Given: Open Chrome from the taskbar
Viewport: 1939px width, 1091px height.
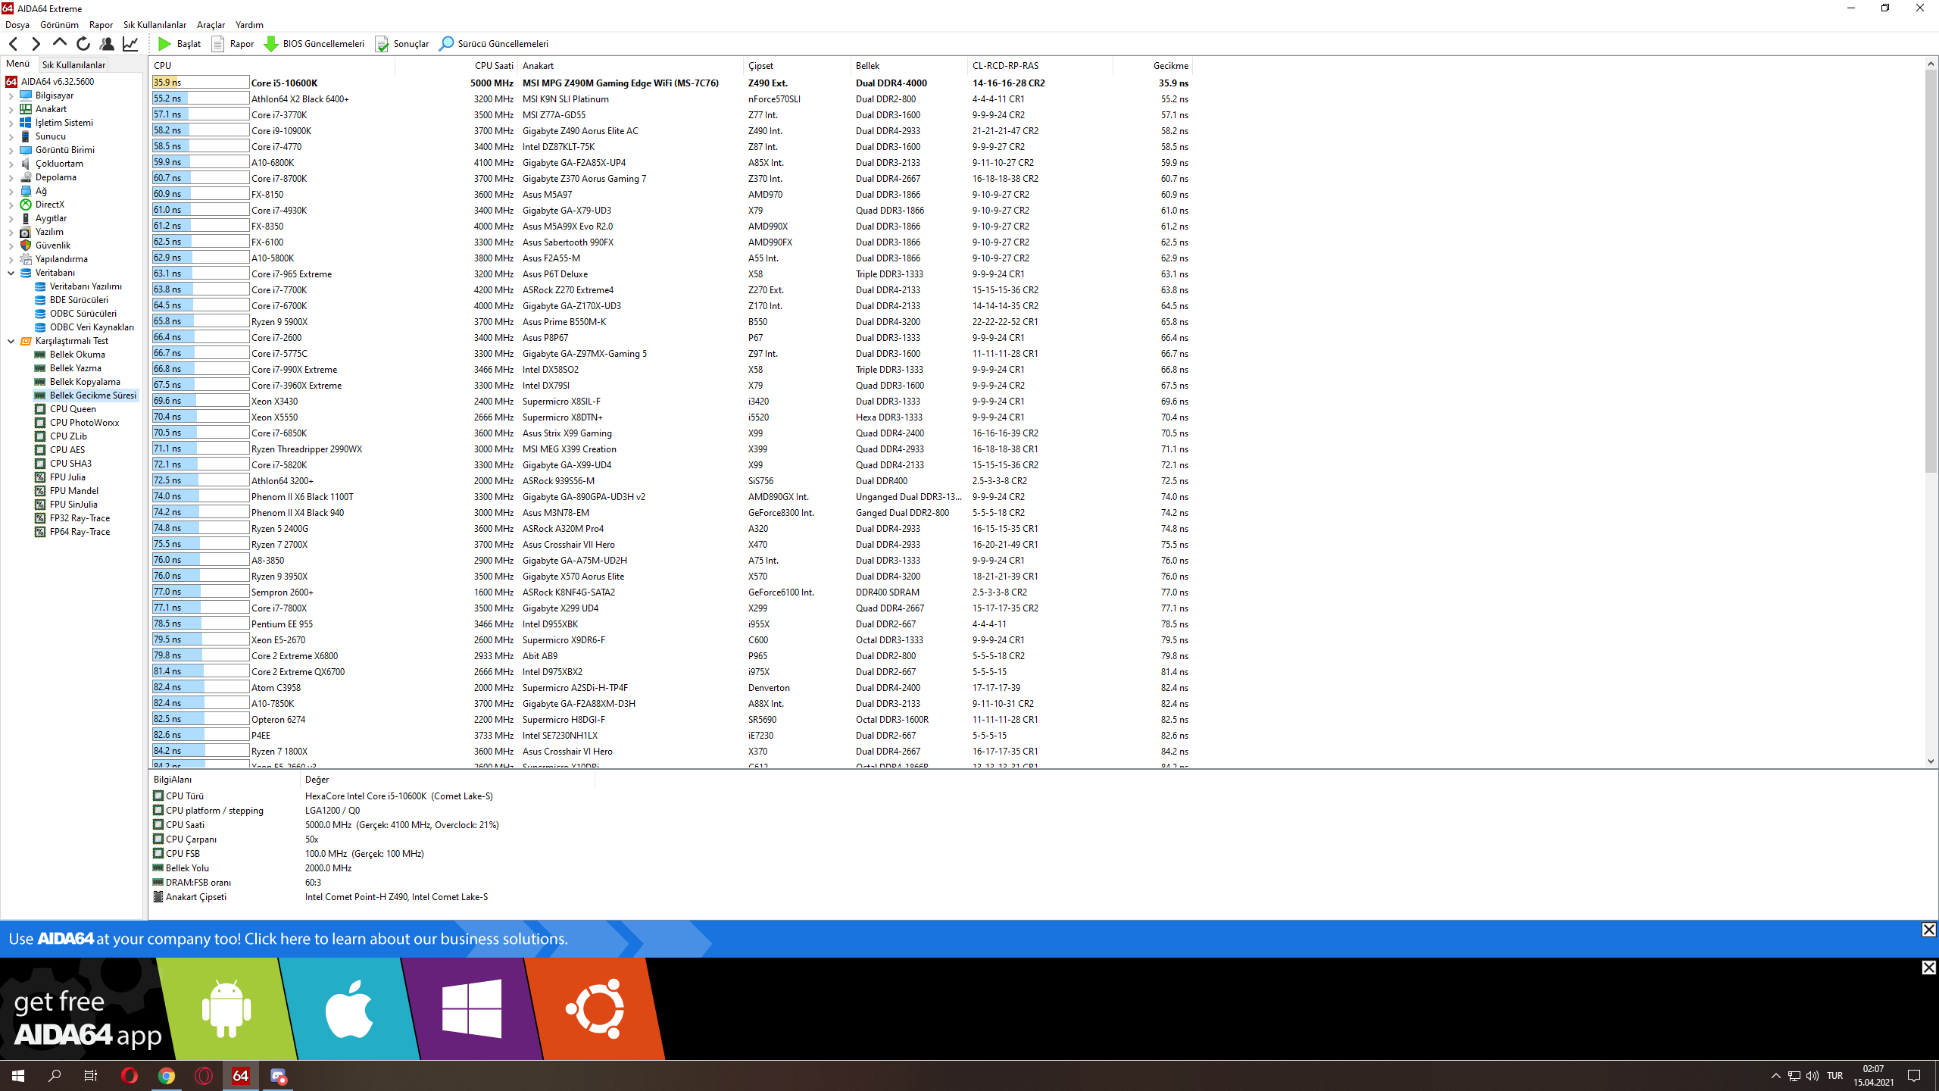Looking at the screenshot, I should click(166, 1076).
